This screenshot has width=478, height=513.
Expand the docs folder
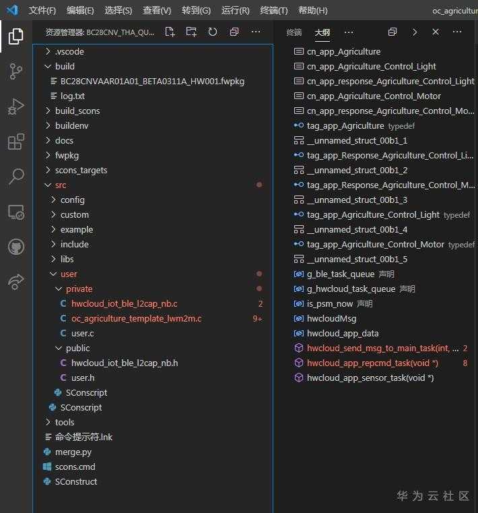point(153,141)
